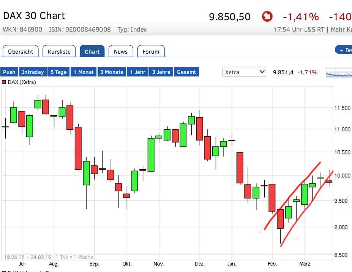Image resolution: width=352 pixels, height=272 pixels.
Task: Show the Intraday chart range
Action: pyautogui.click(x=33, y=72)
